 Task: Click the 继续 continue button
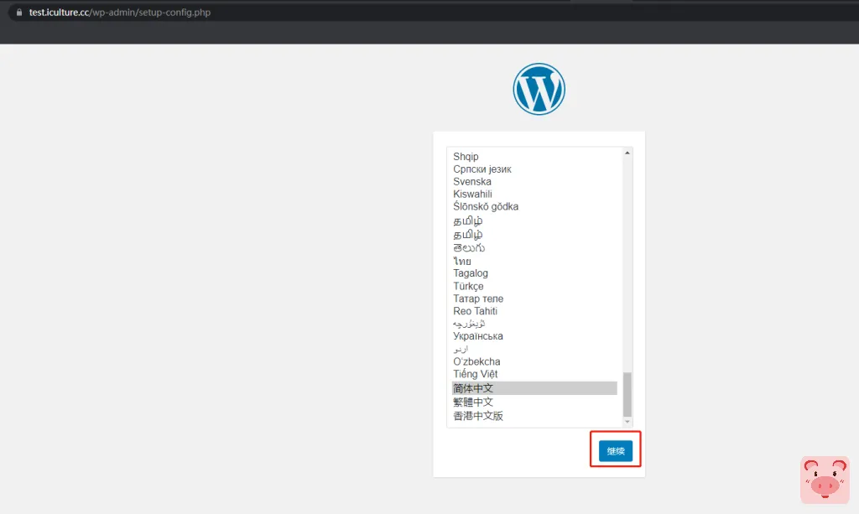pos(615,450)
